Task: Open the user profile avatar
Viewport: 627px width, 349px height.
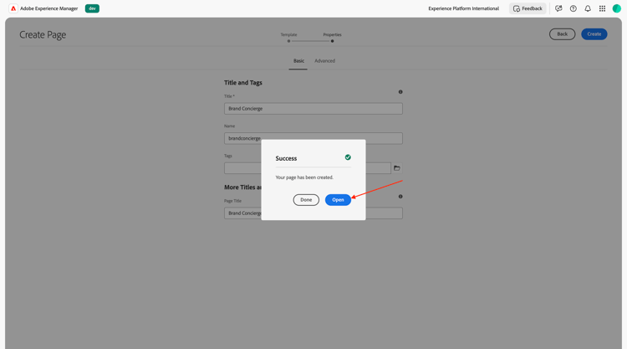Action: 617,8
